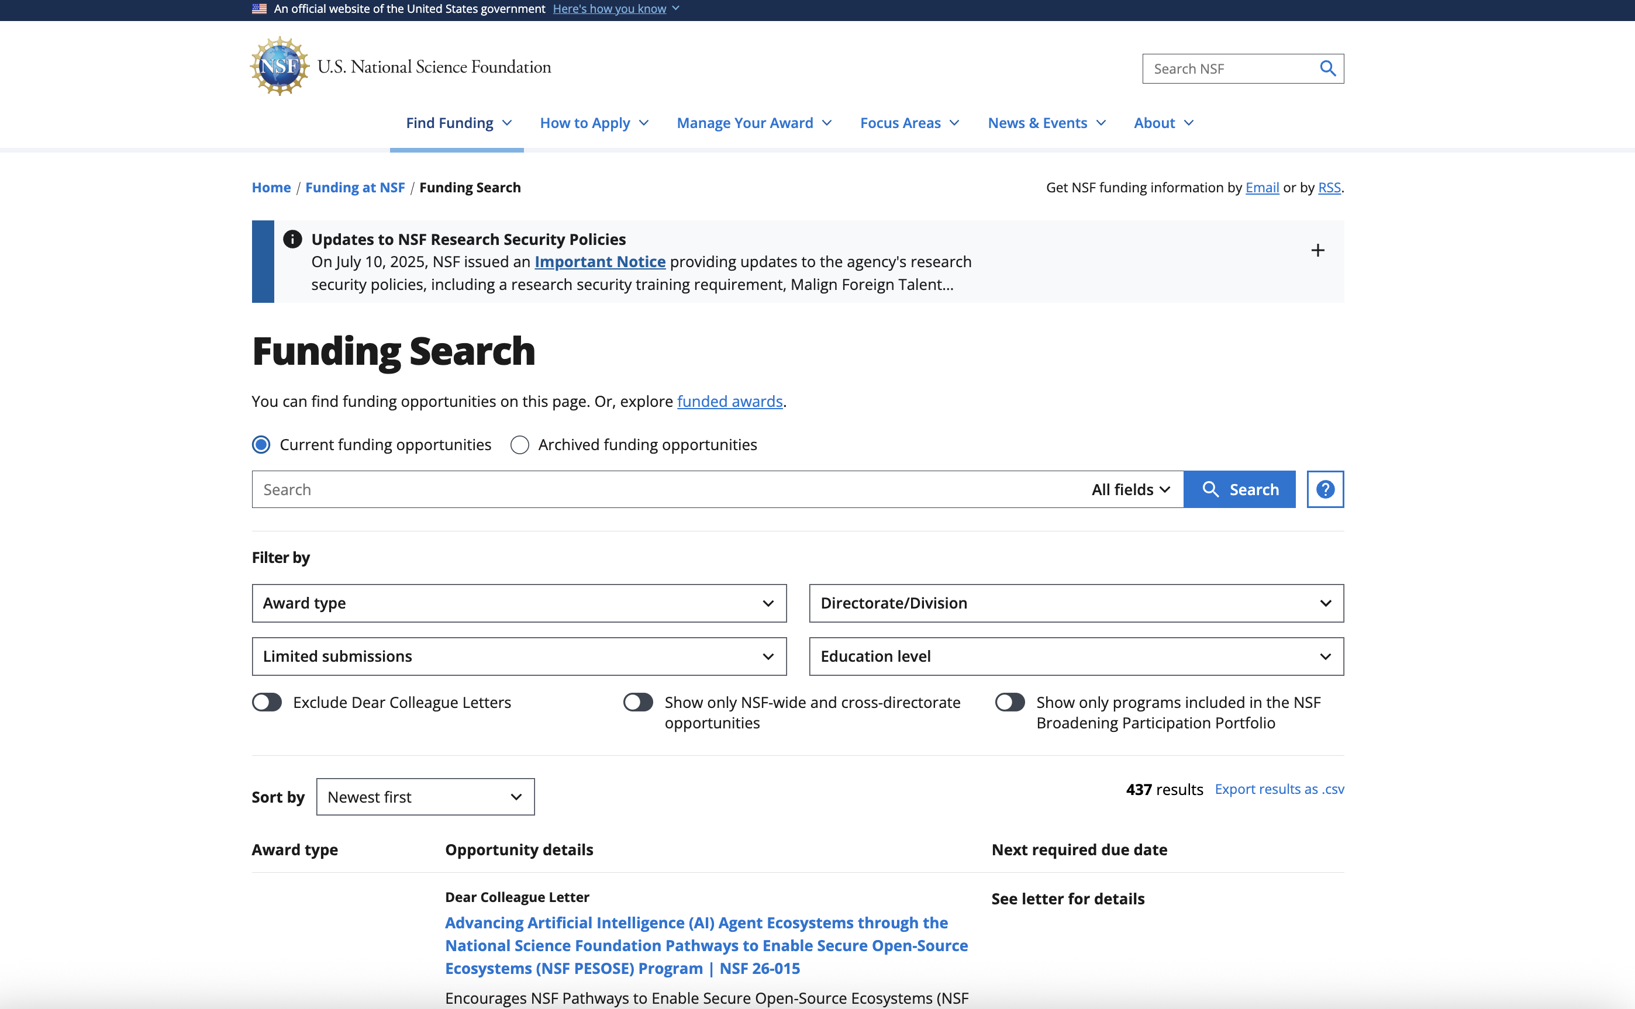Click the NSF logo emblem
The height and width of the screenshot is (1009, 1635).
pyautogui.click(x=280, y=66)
